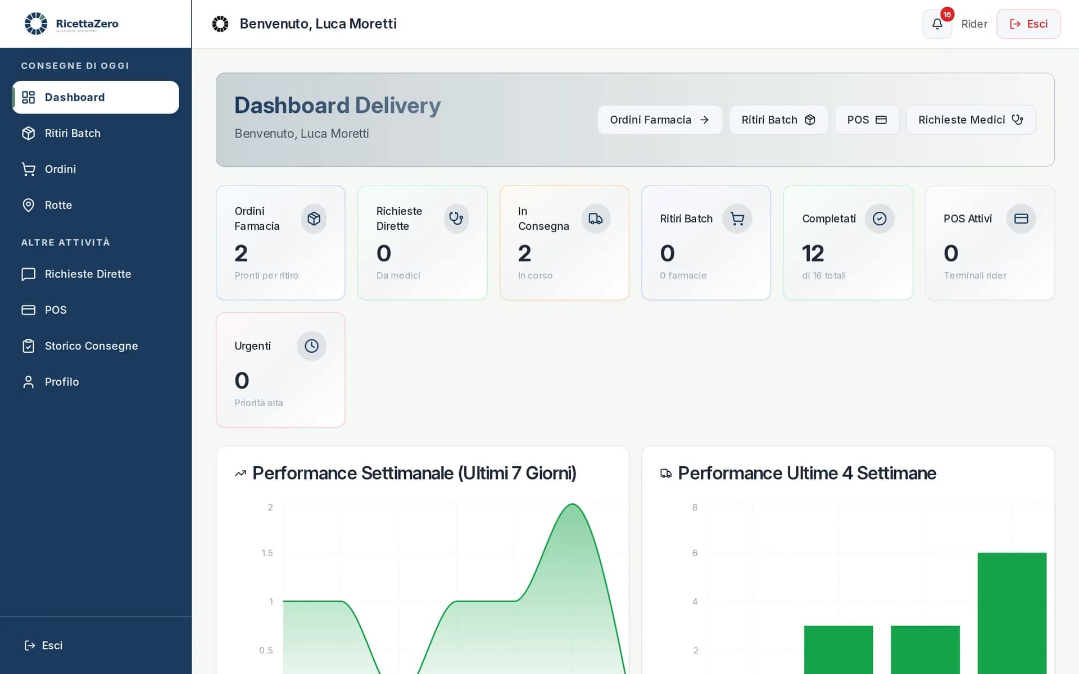The image size is (1079, 674).
Task: Click the 'Priorità alta' text
Action: coord(259,403)
